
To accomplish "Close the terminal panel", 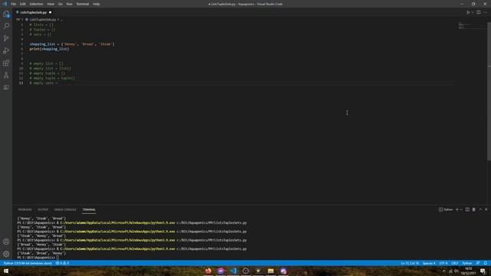I will click(x=486, y=209).
